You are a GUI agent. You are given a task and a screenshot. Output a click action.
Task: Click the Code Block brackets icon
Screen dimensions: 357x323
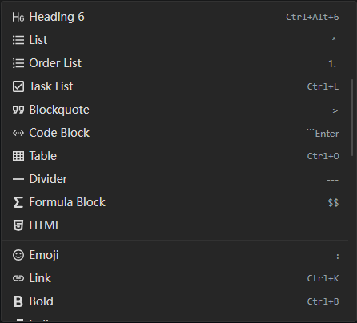[18, 133]
